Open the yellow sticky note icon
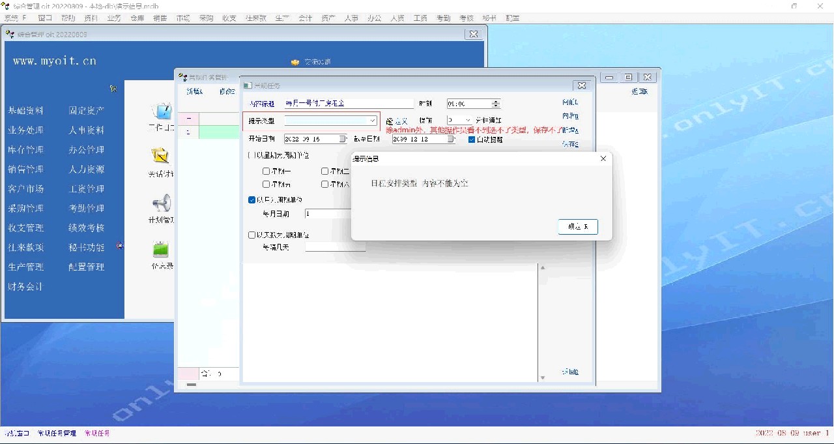The height and width of the screenshot is (444, 834). click(x=160, y=156)
